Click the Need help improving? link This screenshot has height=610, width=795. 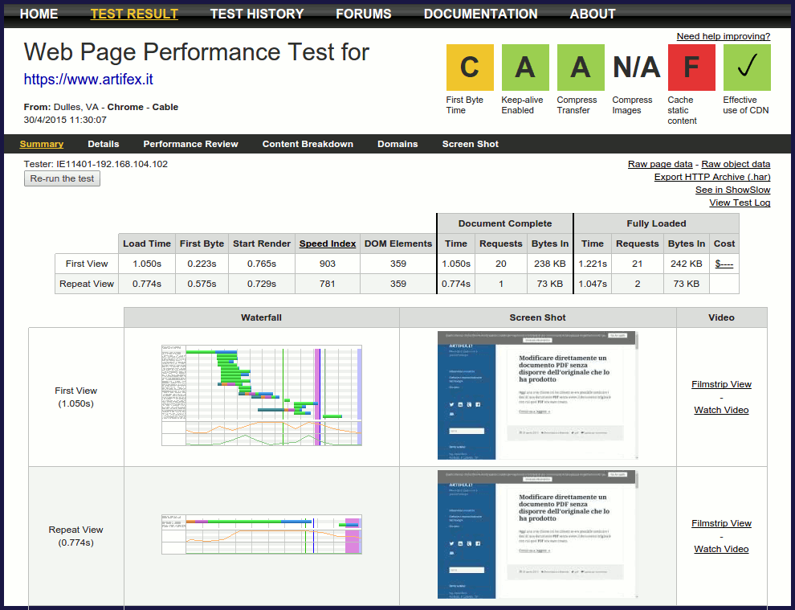pyautogui.click(x=724, y=36)
